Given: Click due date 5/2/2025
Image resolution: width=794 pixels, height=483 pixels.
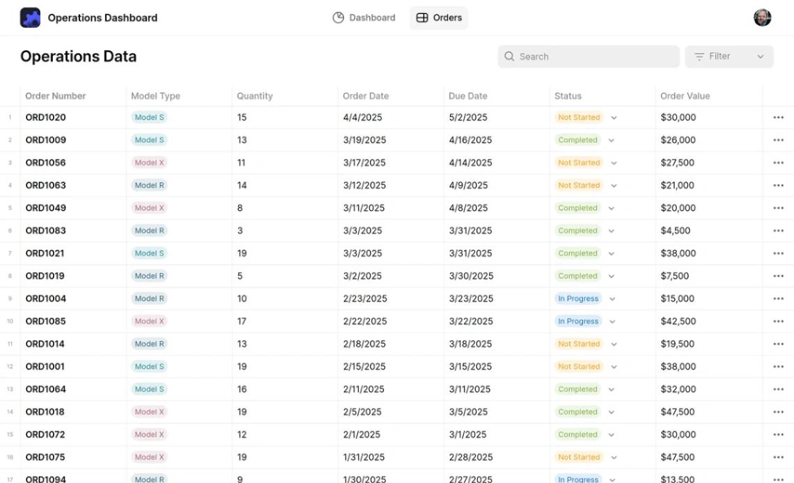Looking at the screenshot, I should (x=469, y=118).
